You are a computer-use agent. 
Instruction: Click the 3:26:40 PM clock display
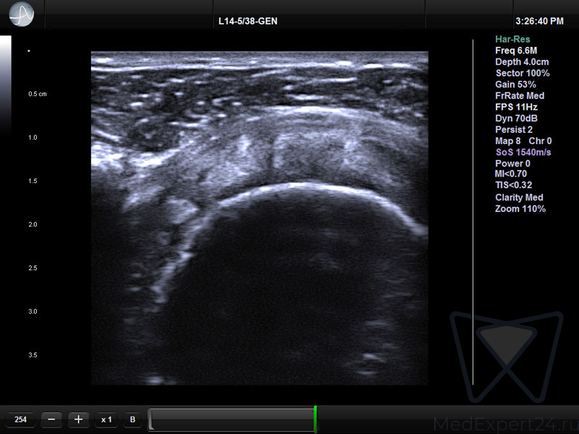(539, 22)
